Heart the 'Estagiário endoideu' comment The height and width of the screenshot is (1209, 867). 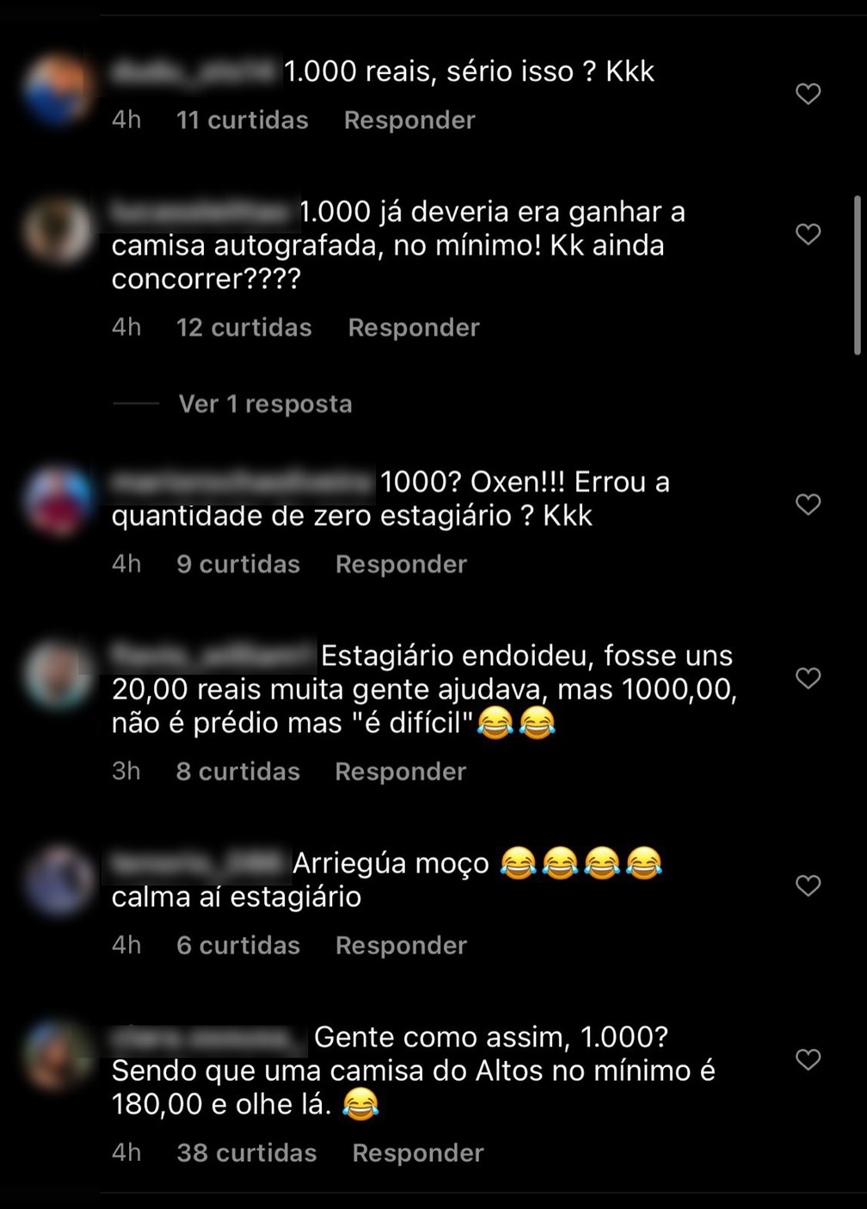[808, 678]
